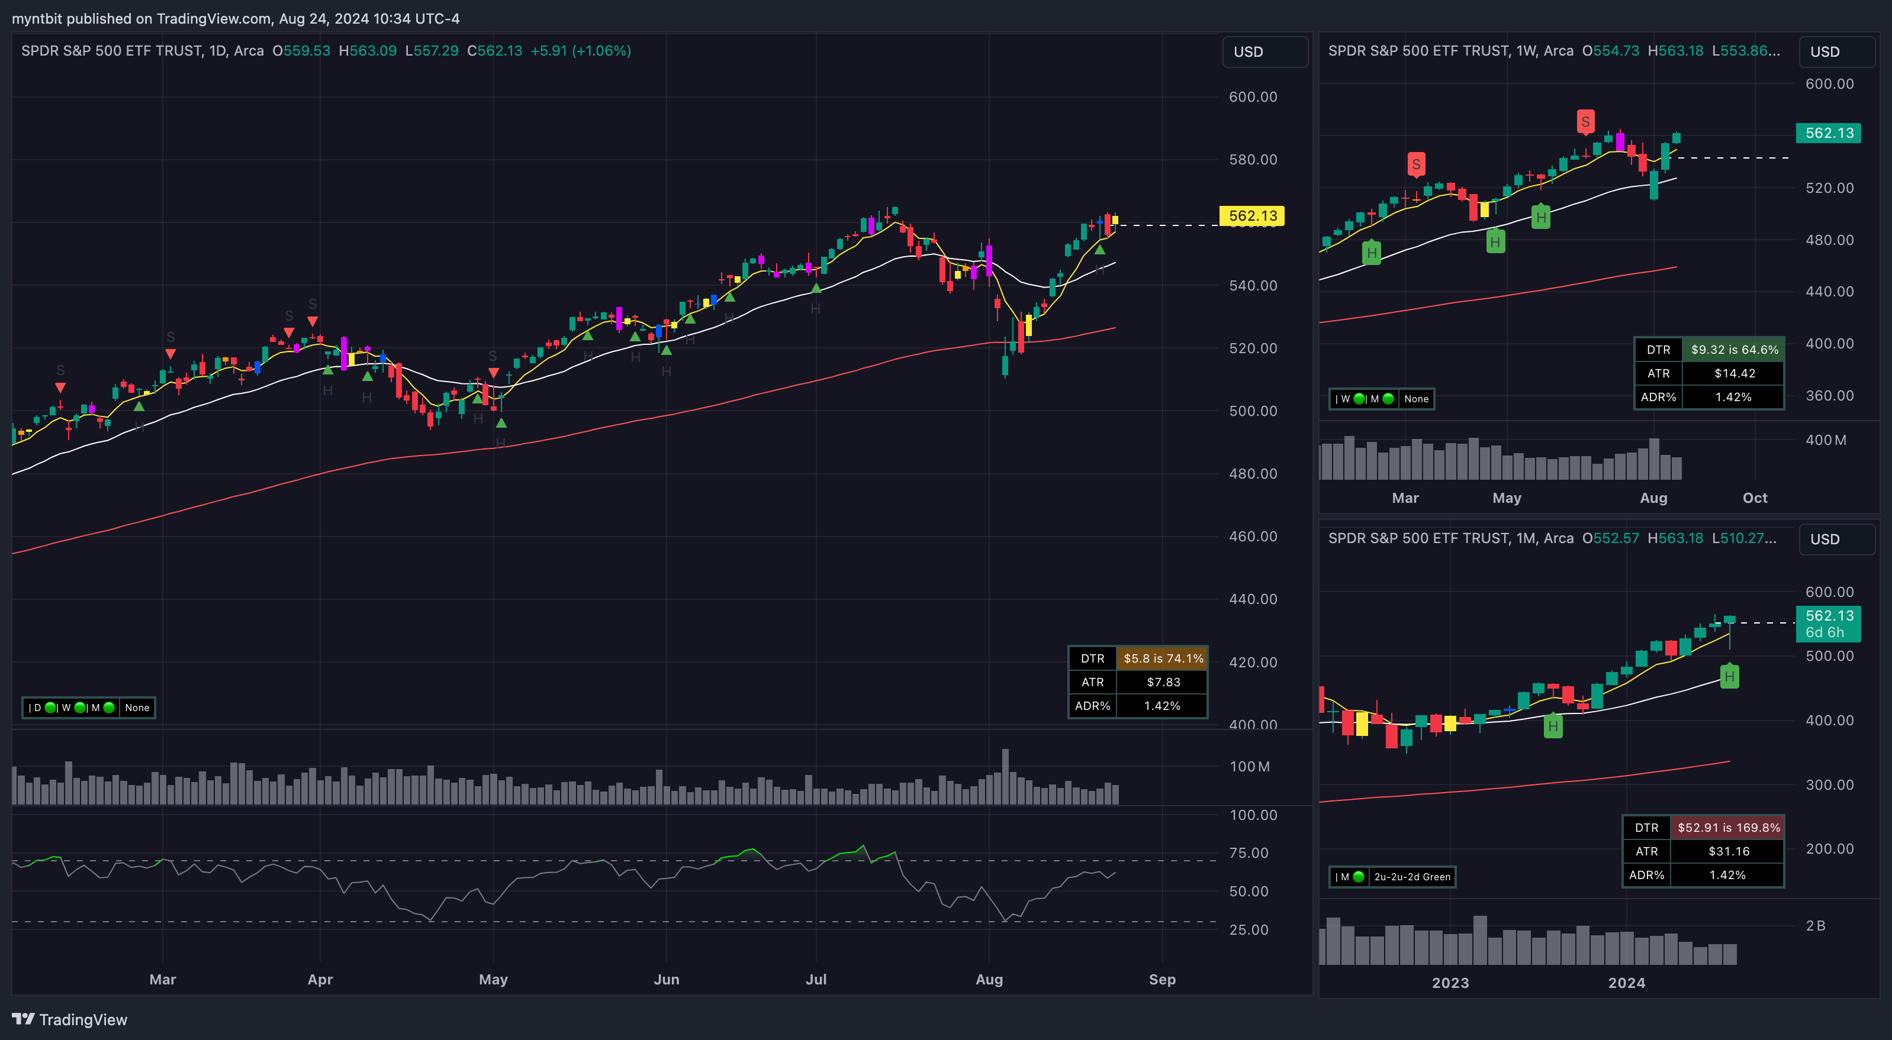The image size is (1892, 1040).
Task: Click the 562.13 6d 6h countdown label on monthly chart
Action: [x=1829, y=624]
